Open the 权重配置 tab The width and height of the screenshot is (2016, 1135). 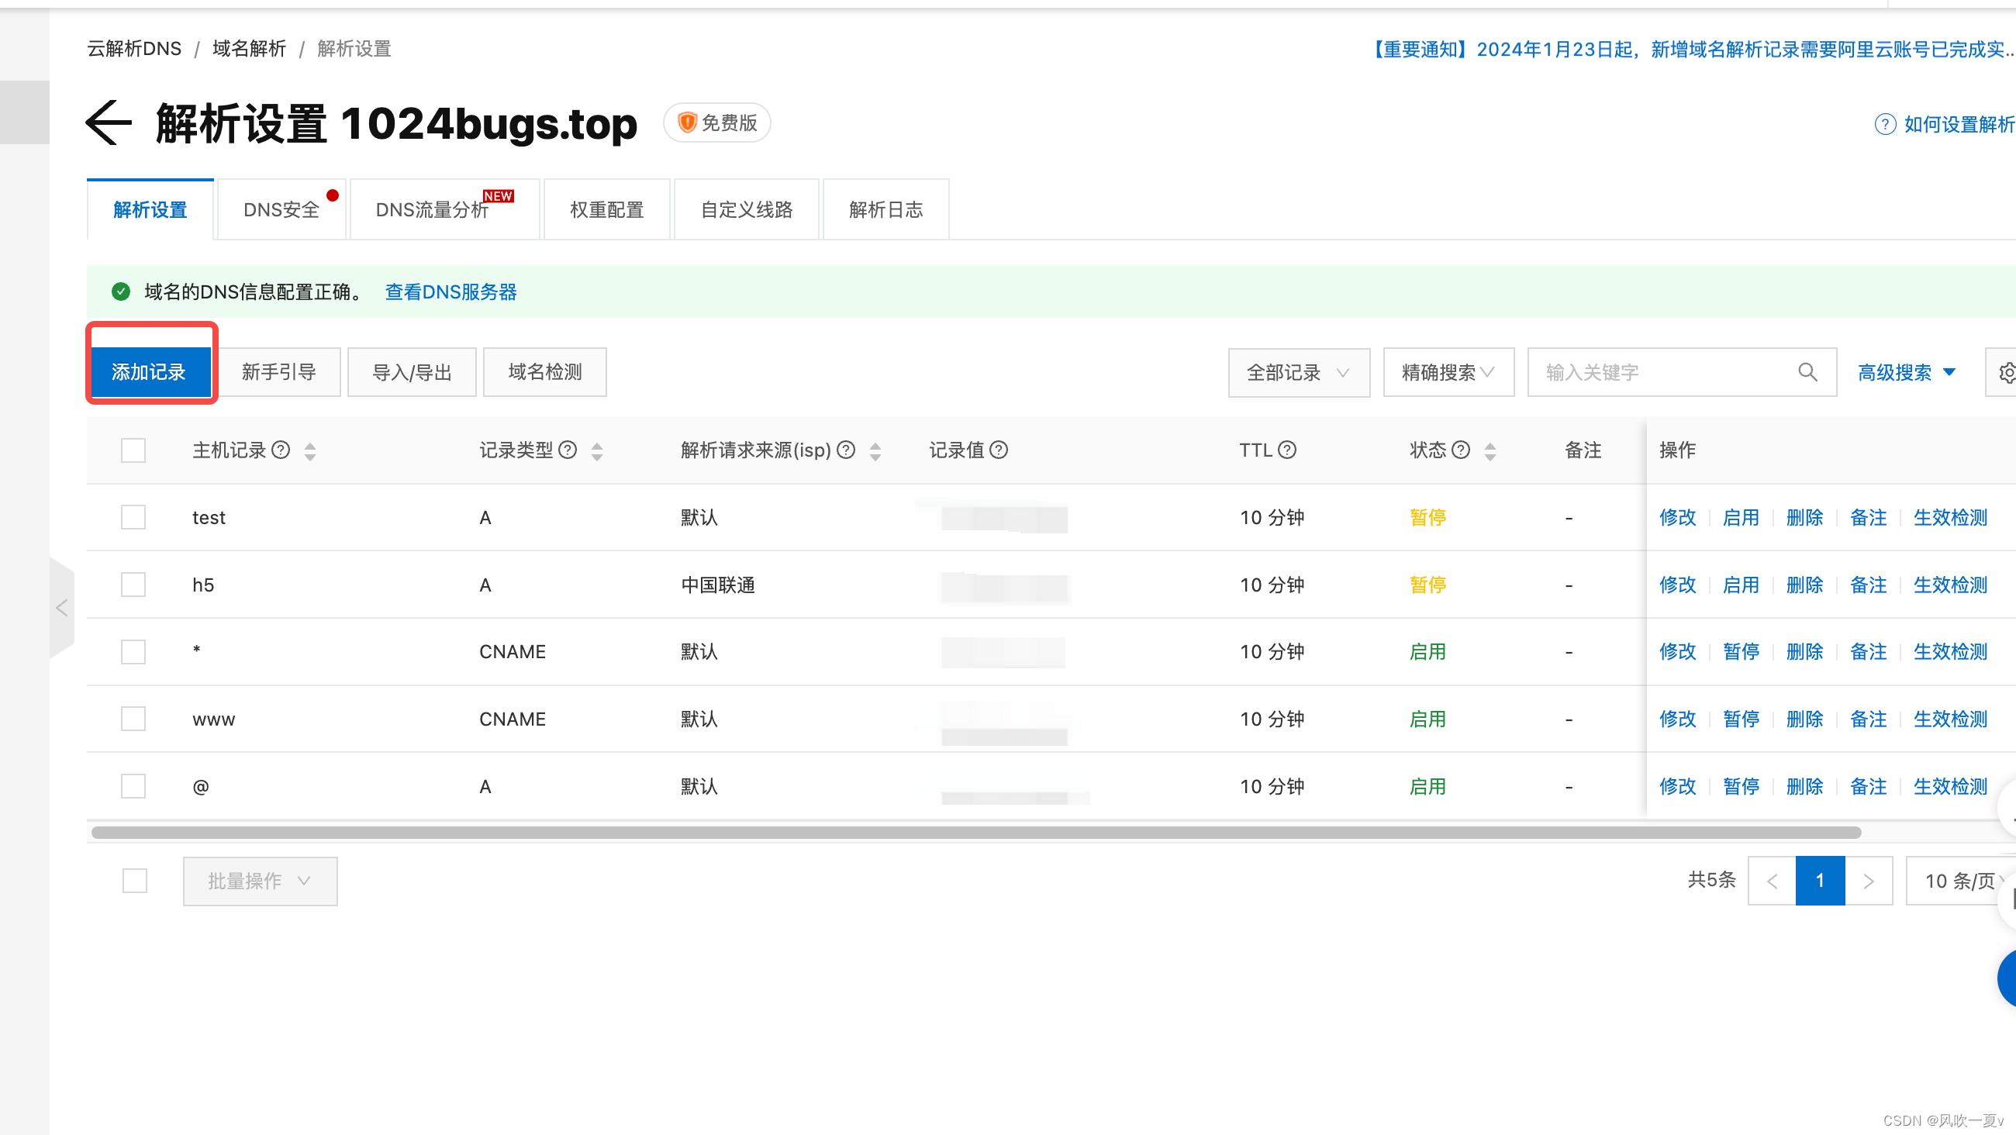[606, 210]
